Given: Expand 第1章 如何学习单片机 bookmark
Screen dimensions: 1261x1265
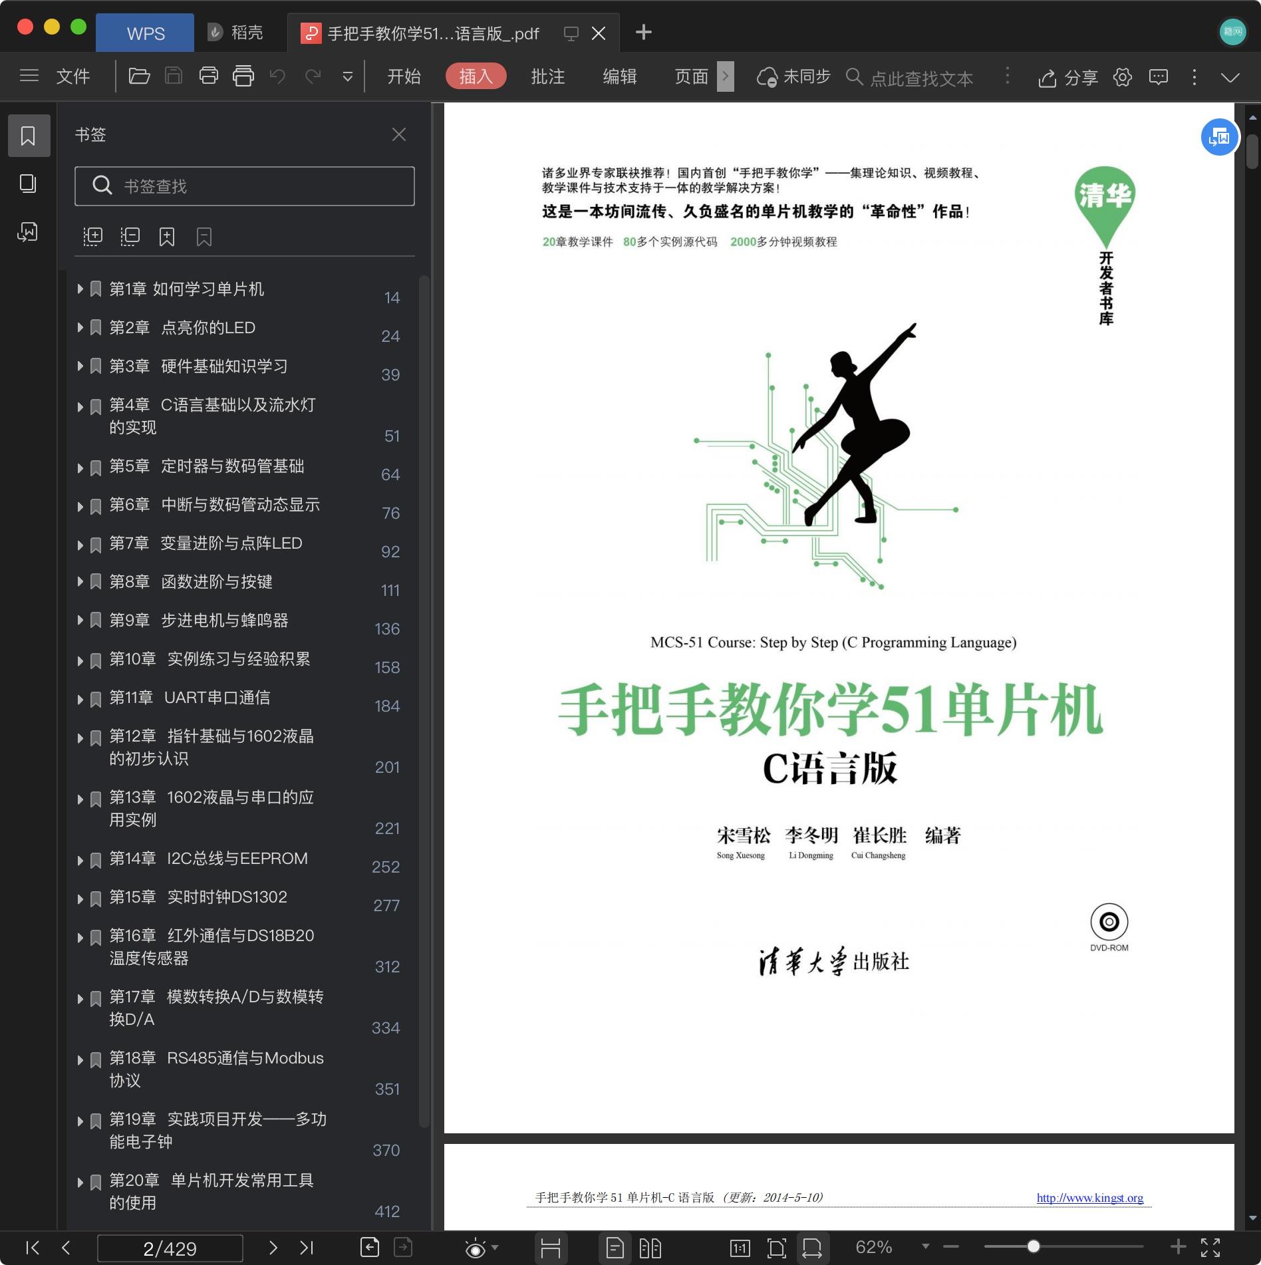Looking at the screenshot, I should [80, 289].
